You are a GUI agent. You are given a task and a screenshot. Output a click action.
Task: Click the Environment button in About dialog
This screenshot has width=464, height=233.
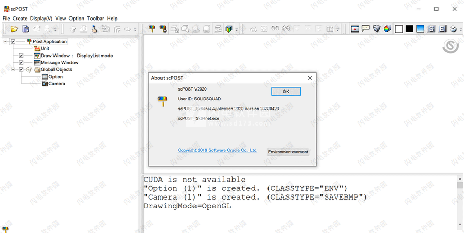coord(288,152)
